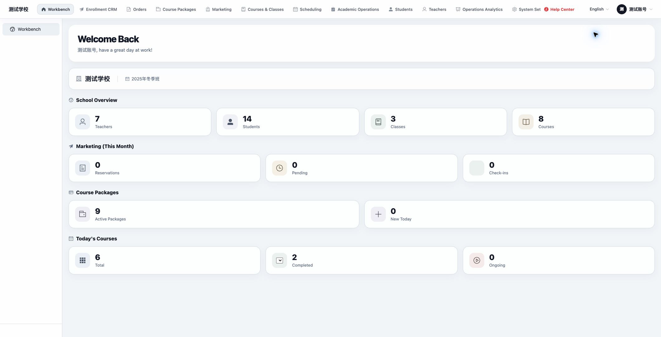Viewport: 661px width, 337px height.
Task: Click the Welcome Back heading
Action: [x=108, y=39]
